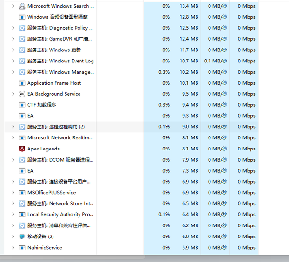Click the gear icon of GameDVR 和广播 service host

click(22, 39)
